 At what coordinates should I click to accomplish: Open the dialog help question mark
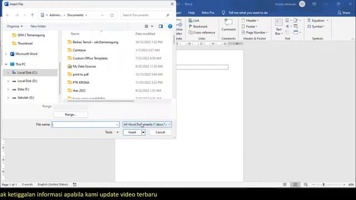pos(170,26)
